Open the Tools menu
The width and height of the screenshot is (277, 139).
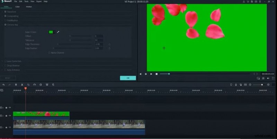coord(26,1)
